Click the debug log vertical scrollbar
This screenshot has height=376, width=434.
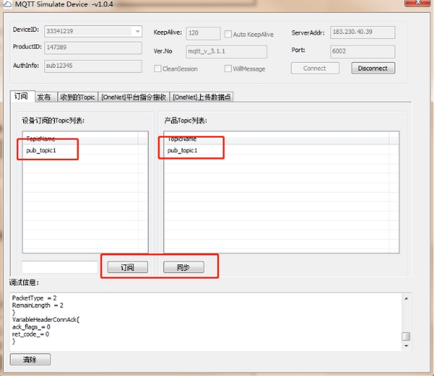pyautogui.click(x=406, y=319)
